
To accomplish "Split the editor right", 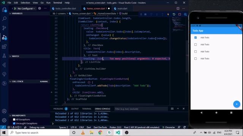I will [x=178, y=8].
